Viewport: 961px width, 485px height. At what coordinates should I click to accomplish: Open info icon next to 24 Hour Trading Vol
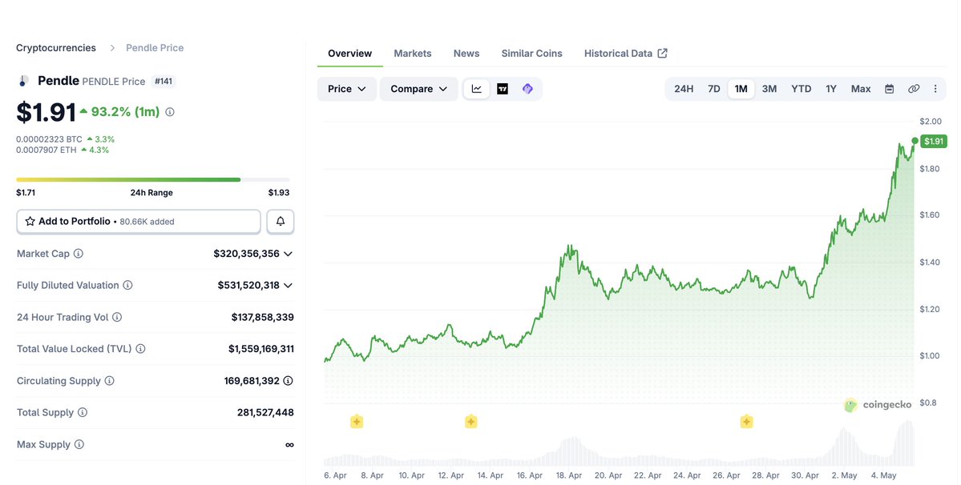(x=117, y=317)
